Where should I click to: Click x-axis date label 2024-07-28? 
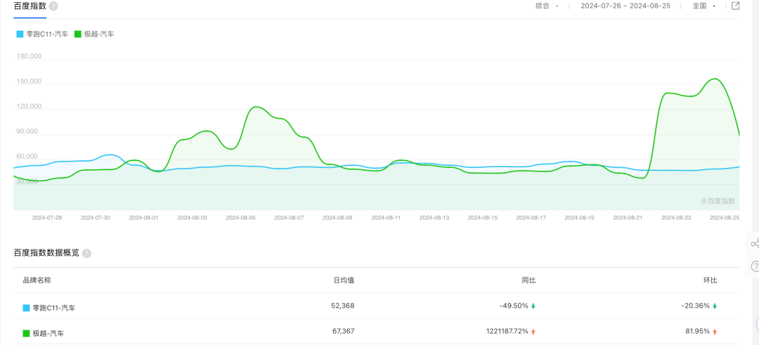point(47,218)
